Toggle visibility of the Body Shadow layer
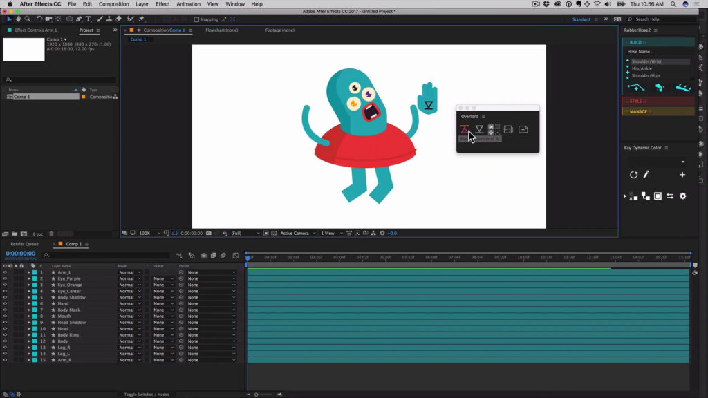 click(x=3, y=297)
